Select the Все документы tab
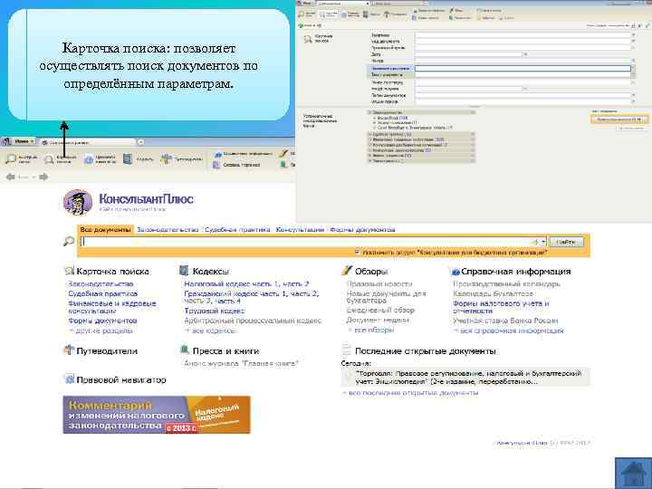The height and width of the screenshot is (489, 652). 105,229
